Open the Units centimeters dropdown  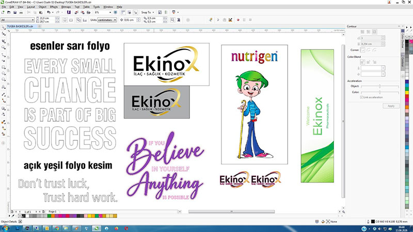tap(115, 20)
